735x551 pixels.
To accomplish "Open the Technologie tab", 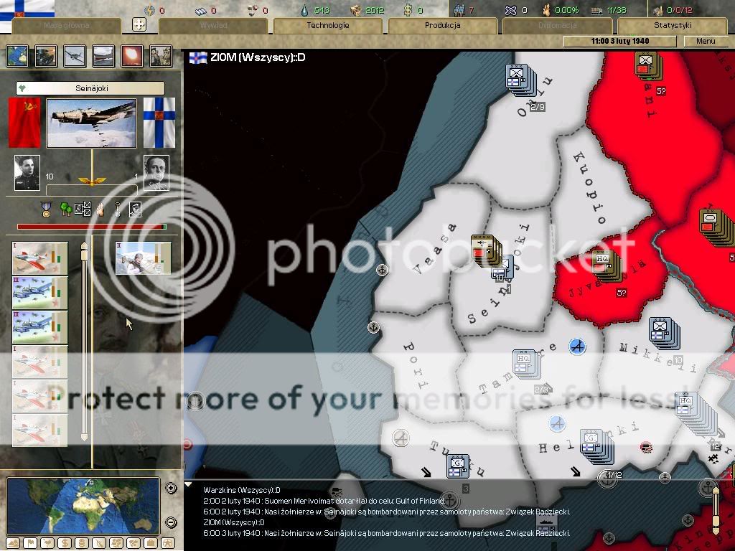I will pyautogui.click(x=327, y=25).
